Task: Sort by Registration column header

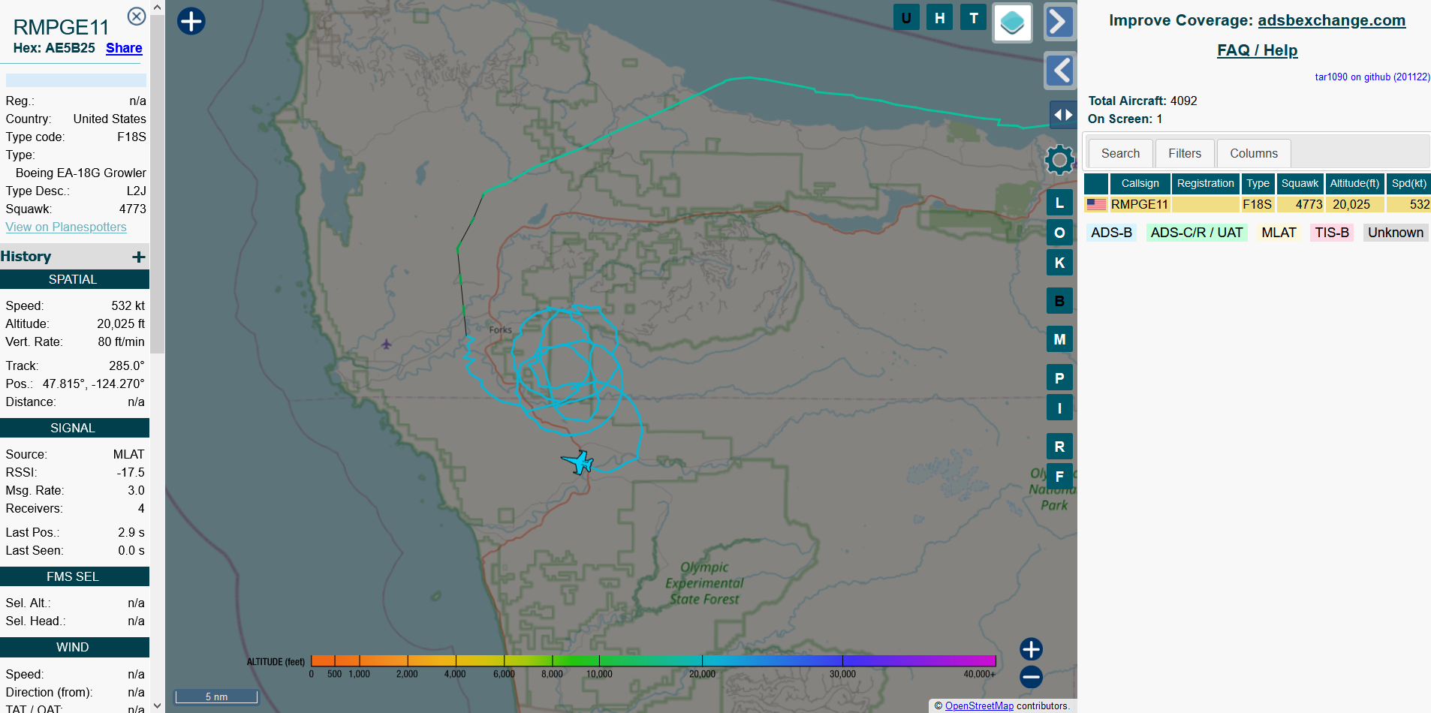Action: coord(1205,183)
